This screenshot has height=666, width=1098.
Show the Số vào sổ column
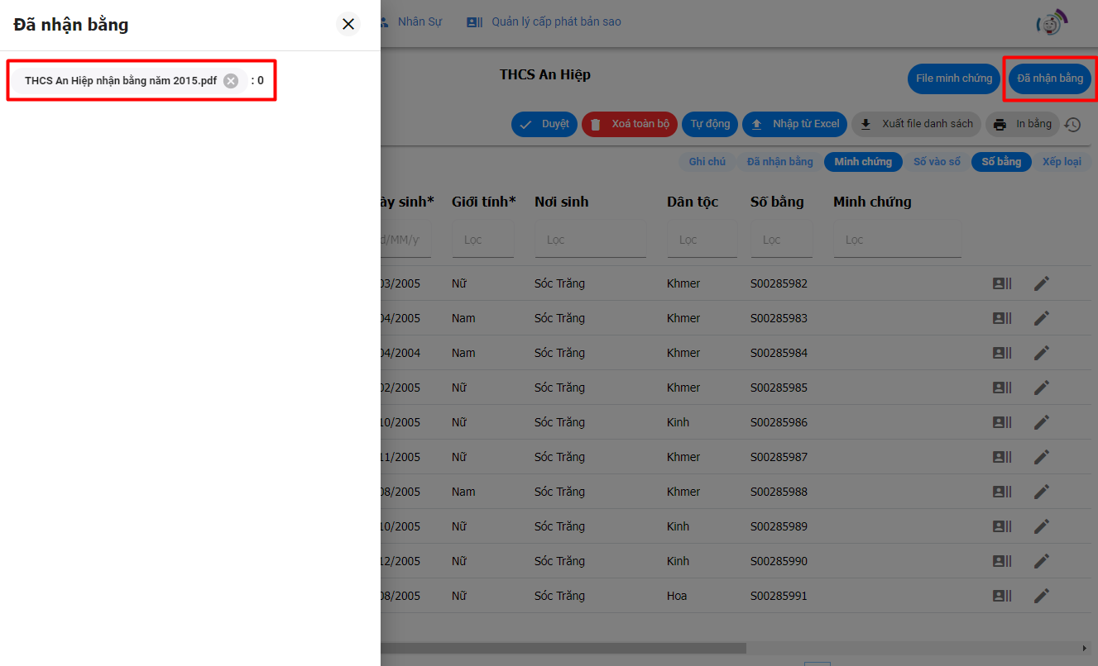[937, 162]
